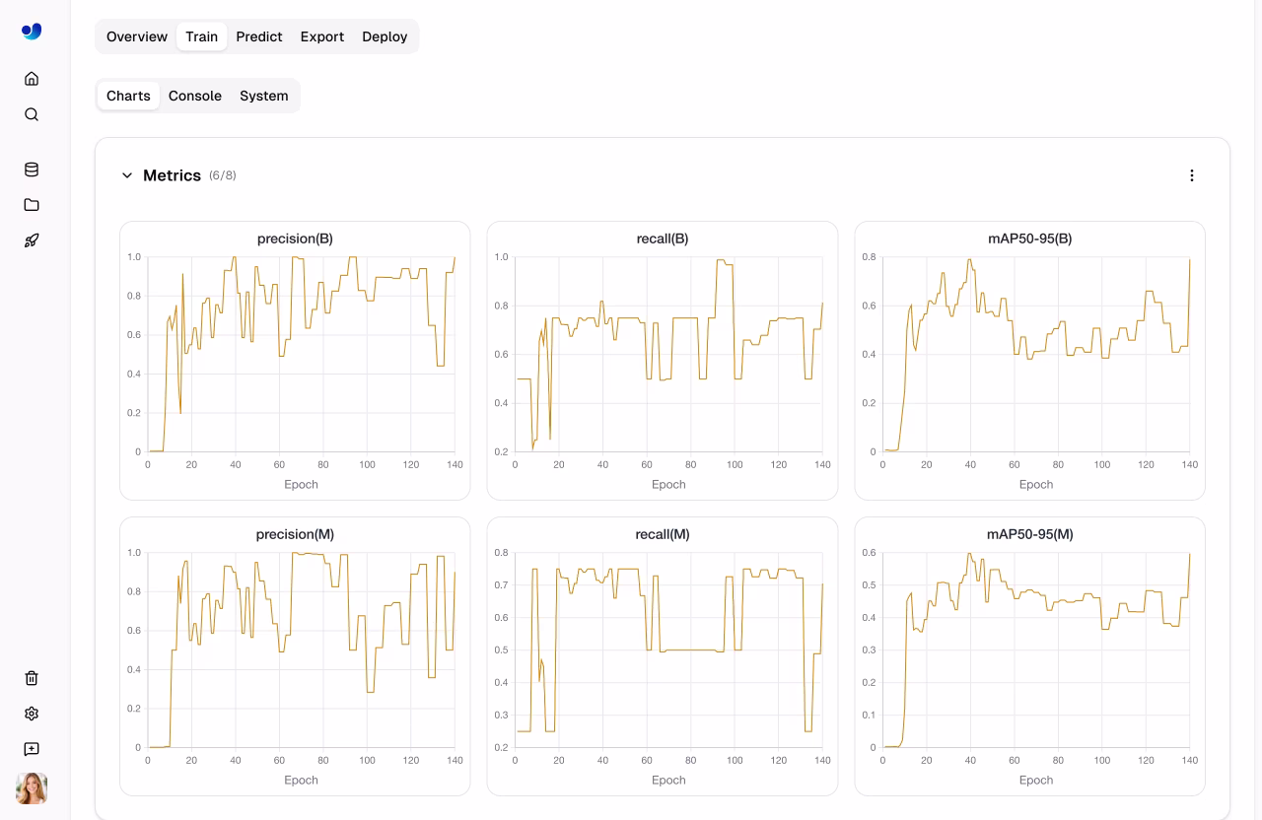Open Datasets database icon in sidebar
The image size is (1262, 820).
(x=32, y=170)
